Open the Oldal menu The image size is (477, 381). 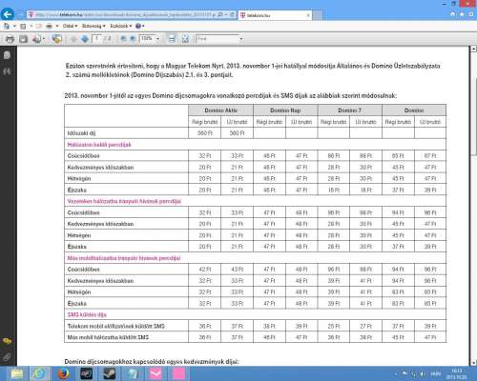pyautogui.click(x=70, y=26)
